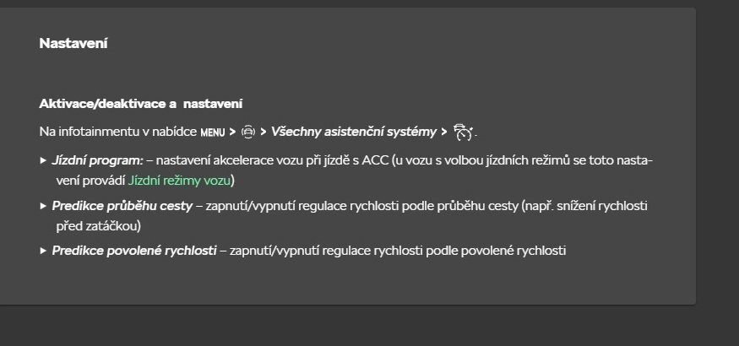The image size is (739, 346).
Task: Click the Aktivace/deaktivace a nastavení subheading
Action: [x=141, y=104]
